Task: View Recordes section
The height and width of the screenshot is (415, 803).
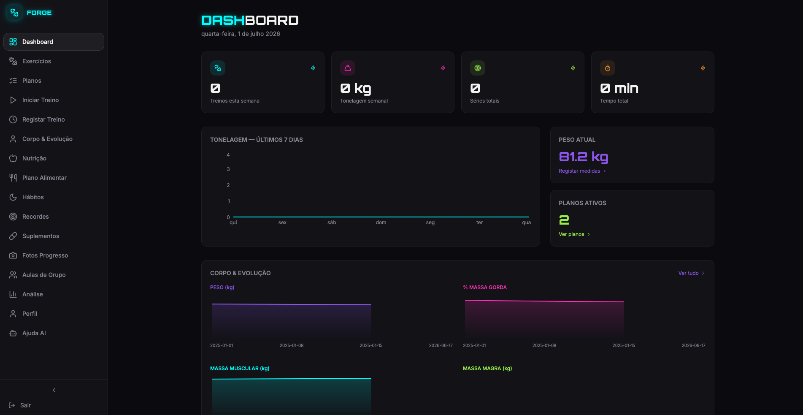Action: [54, 217]
